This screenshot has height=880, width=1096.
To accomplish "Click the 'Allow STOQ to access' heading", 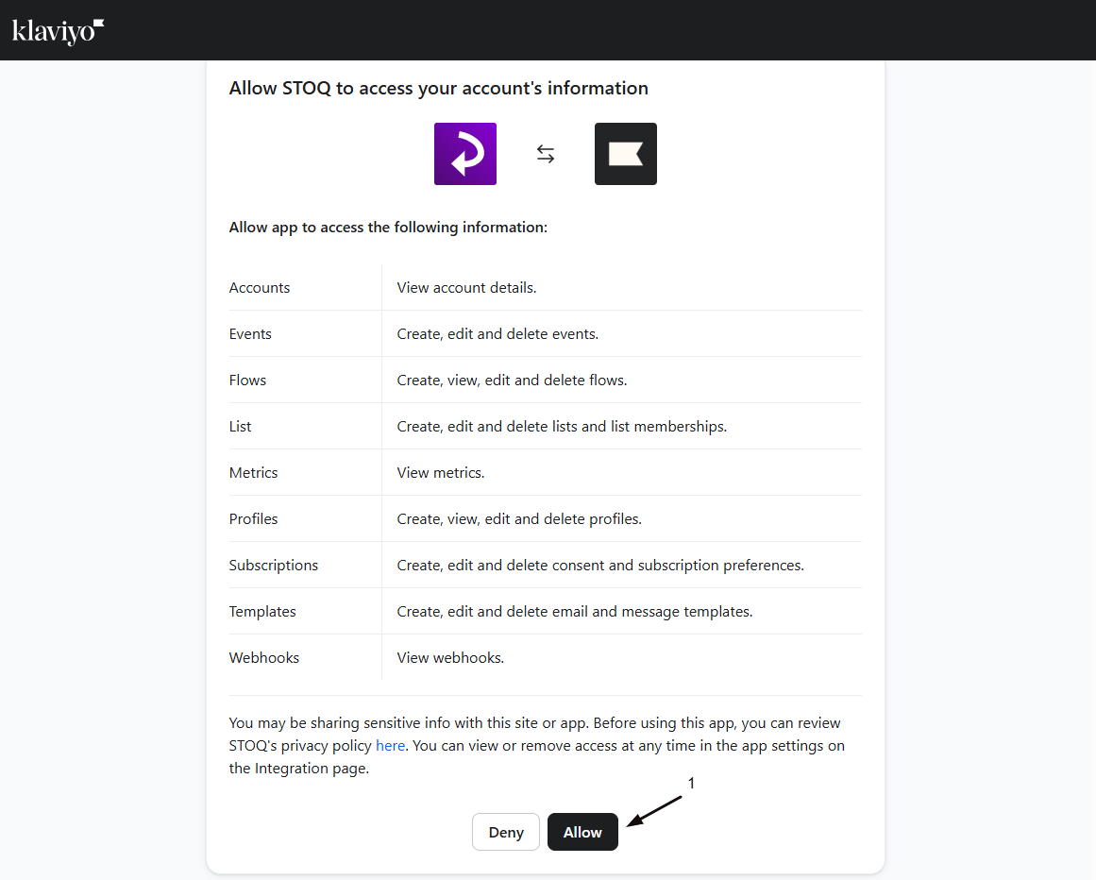I will pos(438,88).
